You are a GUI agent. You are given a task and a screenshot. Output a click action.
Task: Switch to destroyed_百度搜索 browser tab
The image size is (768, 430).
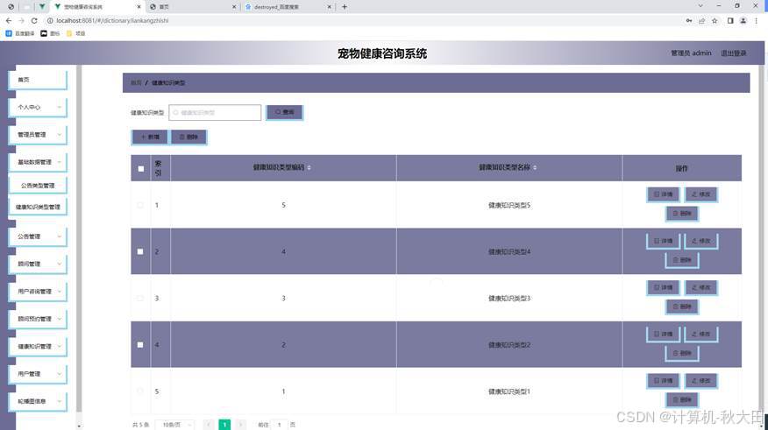[x=288, y=7]
